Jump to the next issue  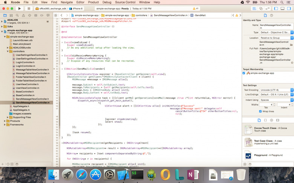240,15
